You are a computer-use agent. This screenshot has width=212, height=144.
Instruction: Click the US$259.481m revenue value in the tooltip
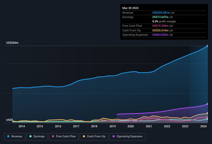(x=161, y=13)
